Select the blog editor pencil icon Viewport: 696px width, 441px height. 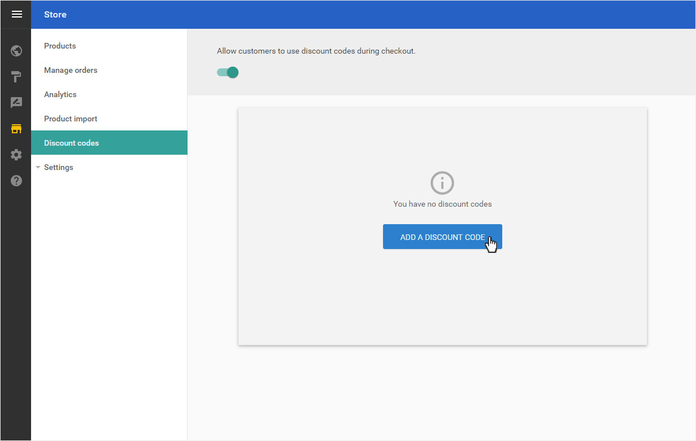[x=16, y=103]
